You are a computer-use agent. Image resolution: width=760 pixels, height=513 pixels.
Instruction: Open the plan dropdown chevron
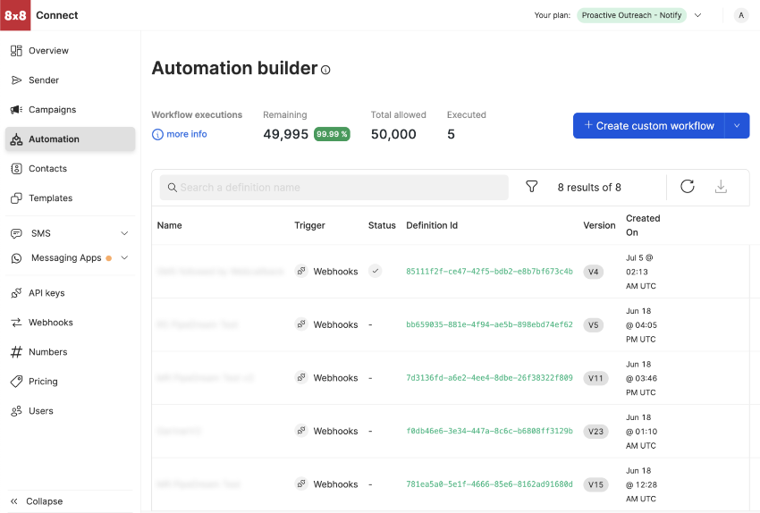click(698, 15)
